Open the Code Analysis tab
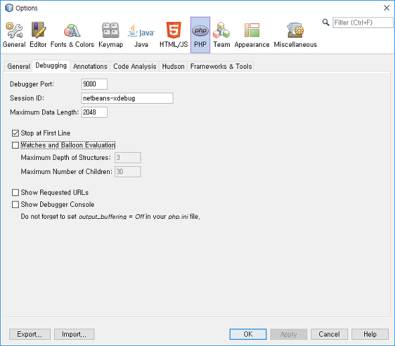This screenshot has height=346, width=395. [135, 66]
